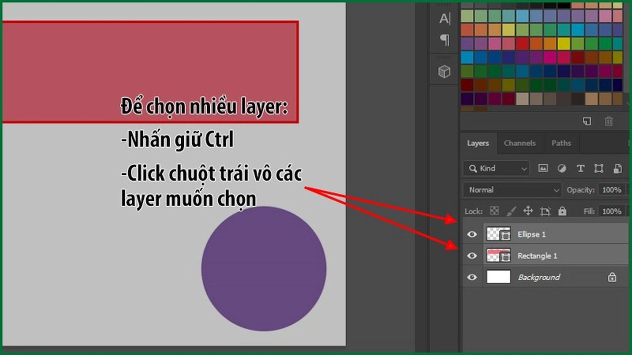This screenshot has width=632, height=355.
Task: Click the Rectangle 1 layer thumbnail
Action: (x=498, y=256)
